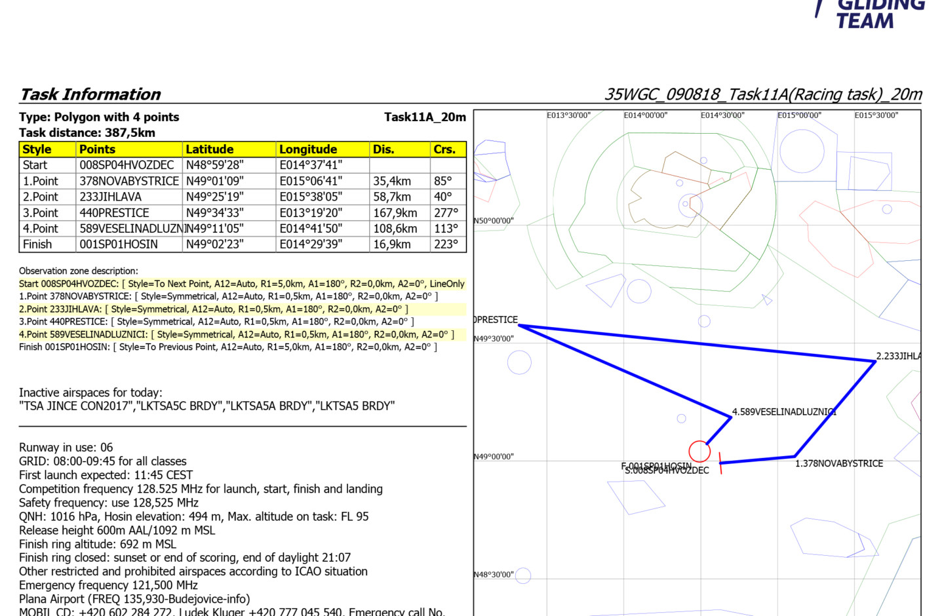The height and width of the screenshot is (616, 944).
Task: Select the 2.233JIHLA turnpoint label on the map
Action: [x=898, y=356]
